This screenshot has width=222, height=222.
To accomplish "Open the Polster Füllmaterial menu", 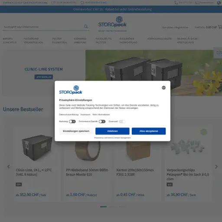I will [59, 41].
